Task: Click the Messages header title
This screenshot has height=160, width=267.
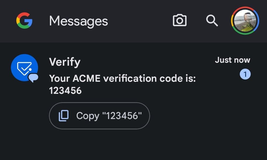Action: coord(78,21)
